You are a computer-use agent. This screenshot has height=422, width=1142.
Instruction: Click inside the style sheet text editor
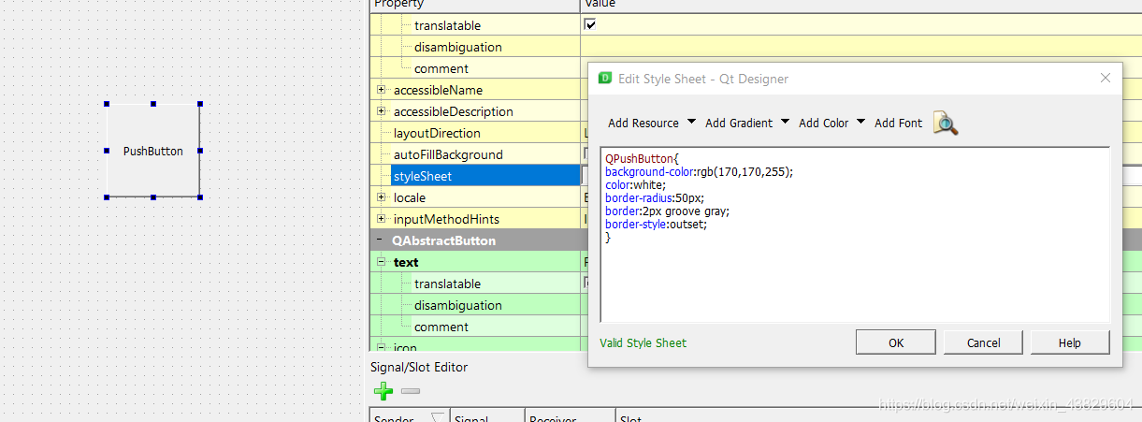pos(855,235)
